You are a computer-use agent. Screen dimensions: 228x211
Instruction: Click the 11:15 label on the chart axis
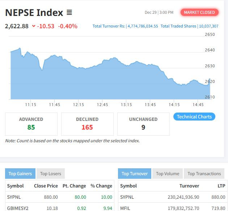(x=30, y=105)
